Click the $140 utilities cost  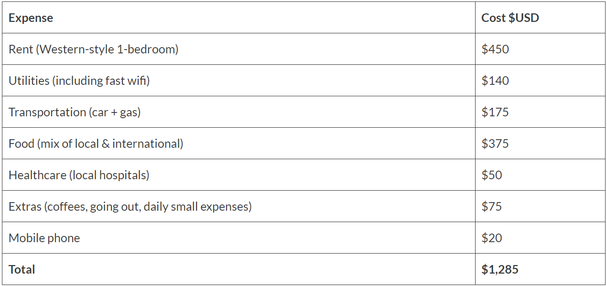[495, 81]
